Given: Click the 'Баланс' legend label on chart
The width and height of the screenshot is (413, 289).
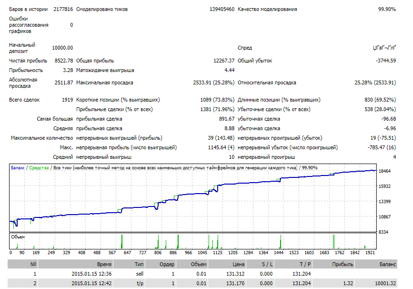Looking at the screenshot, I should (18, 168).
